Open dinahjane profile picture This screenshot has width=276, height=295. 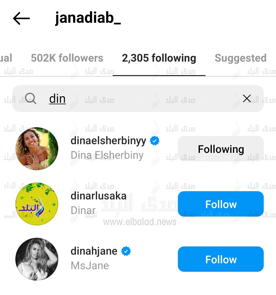[x=37, y=259]
